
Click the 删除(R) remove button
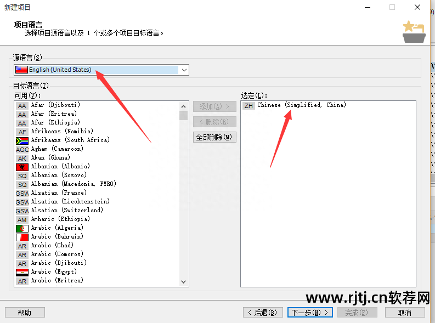coord(214,122)
